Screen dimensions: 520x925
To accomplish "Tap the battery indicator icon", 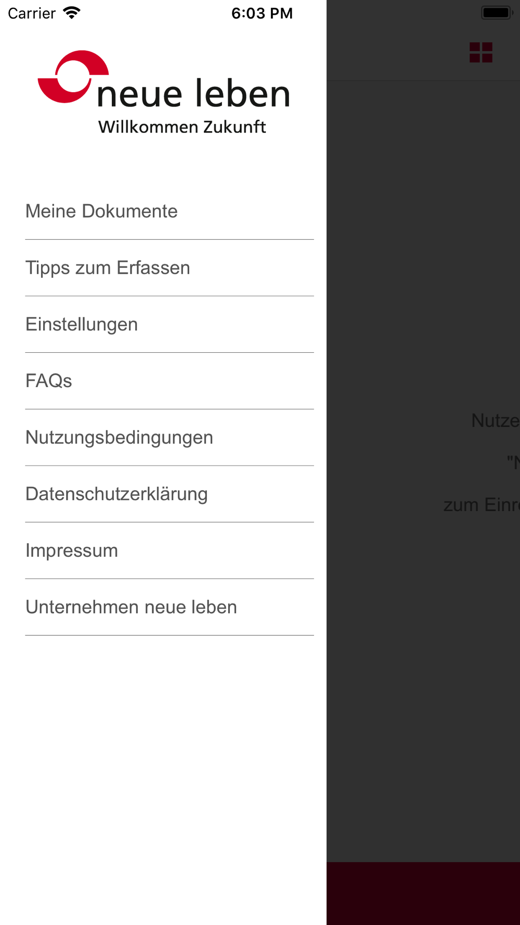I will click(497, 12).
